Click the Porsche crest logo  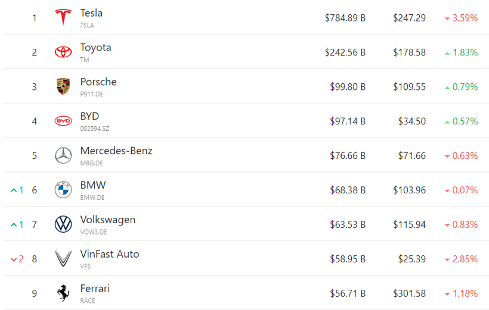click(x=63, y=87)
